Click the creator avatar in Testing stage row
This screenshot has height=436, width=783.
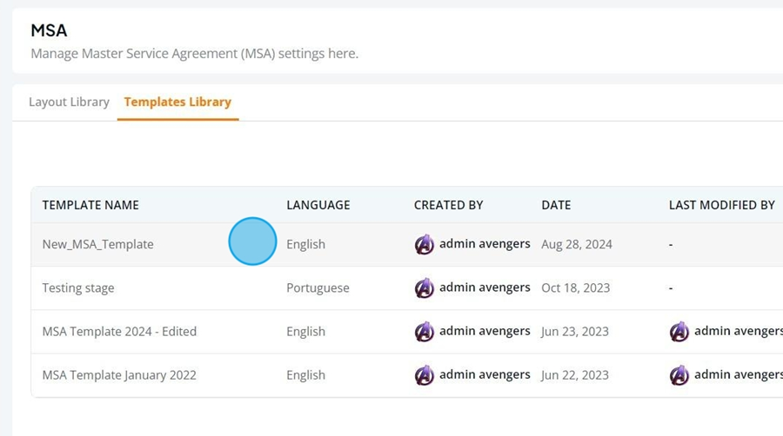coord(425,288)
